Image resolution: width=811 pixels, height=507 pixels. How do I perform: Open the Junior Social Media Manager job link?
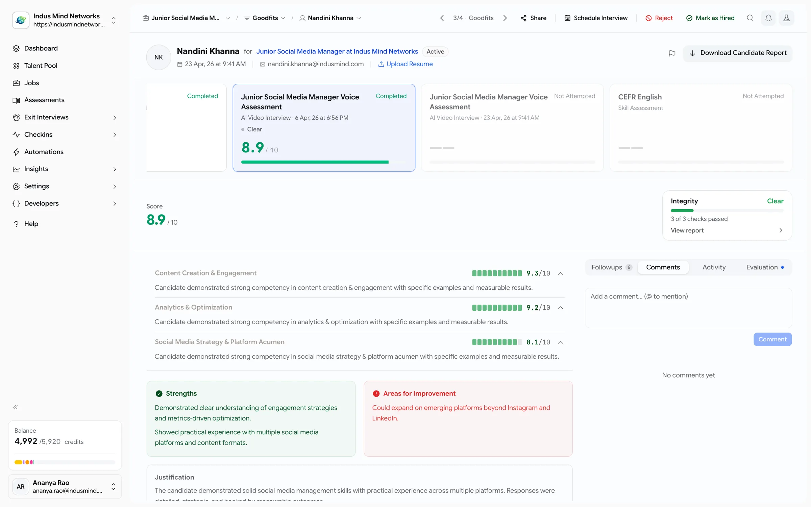(x=337, y=51)
